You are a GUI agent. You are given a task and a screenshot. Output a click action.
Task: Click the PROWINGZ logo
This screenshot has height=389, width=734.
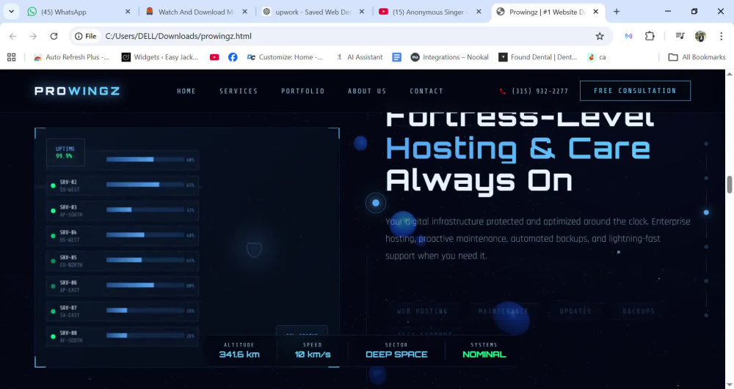77,91
